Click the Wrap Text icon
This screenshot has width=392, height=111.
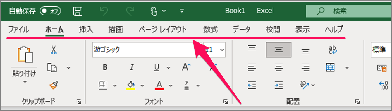[333, 50]
